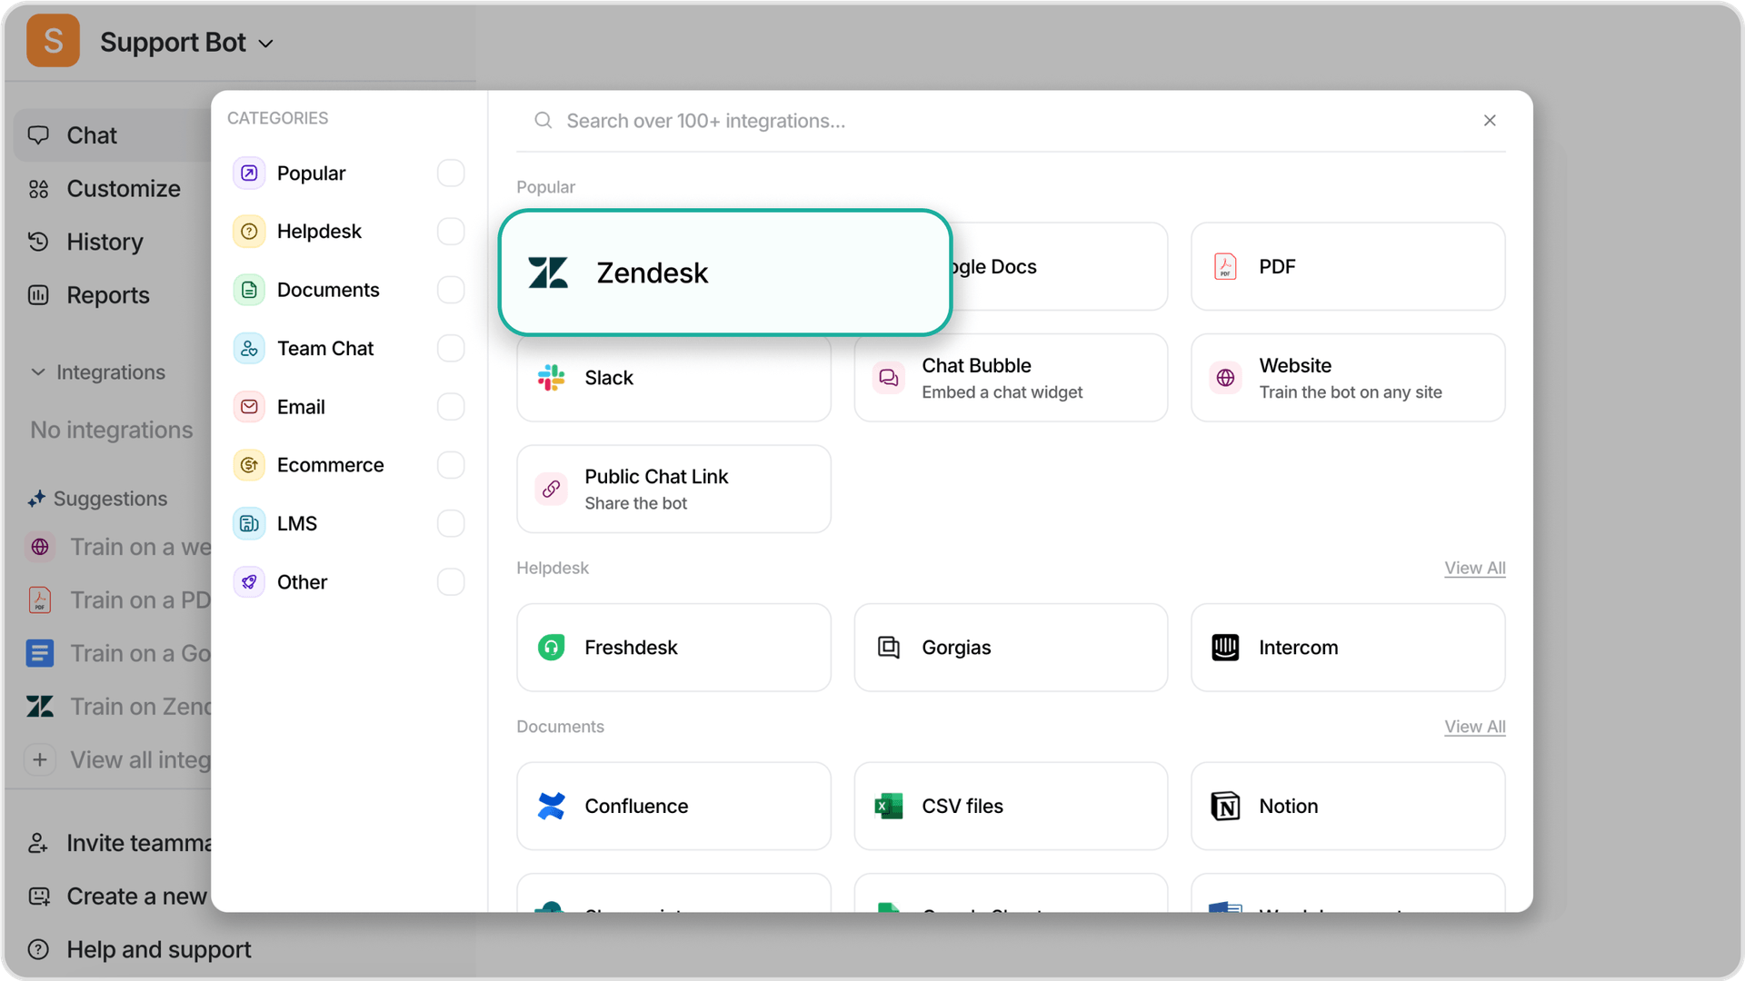This screenshot has width=1745, height=981.
Task: Click the Email envelope icon
Action: click(249, 407)
